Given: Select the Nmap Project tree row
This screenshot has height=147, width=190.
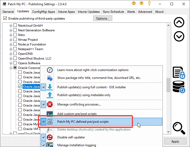Looking at the screenshot, I should (28, 40).
